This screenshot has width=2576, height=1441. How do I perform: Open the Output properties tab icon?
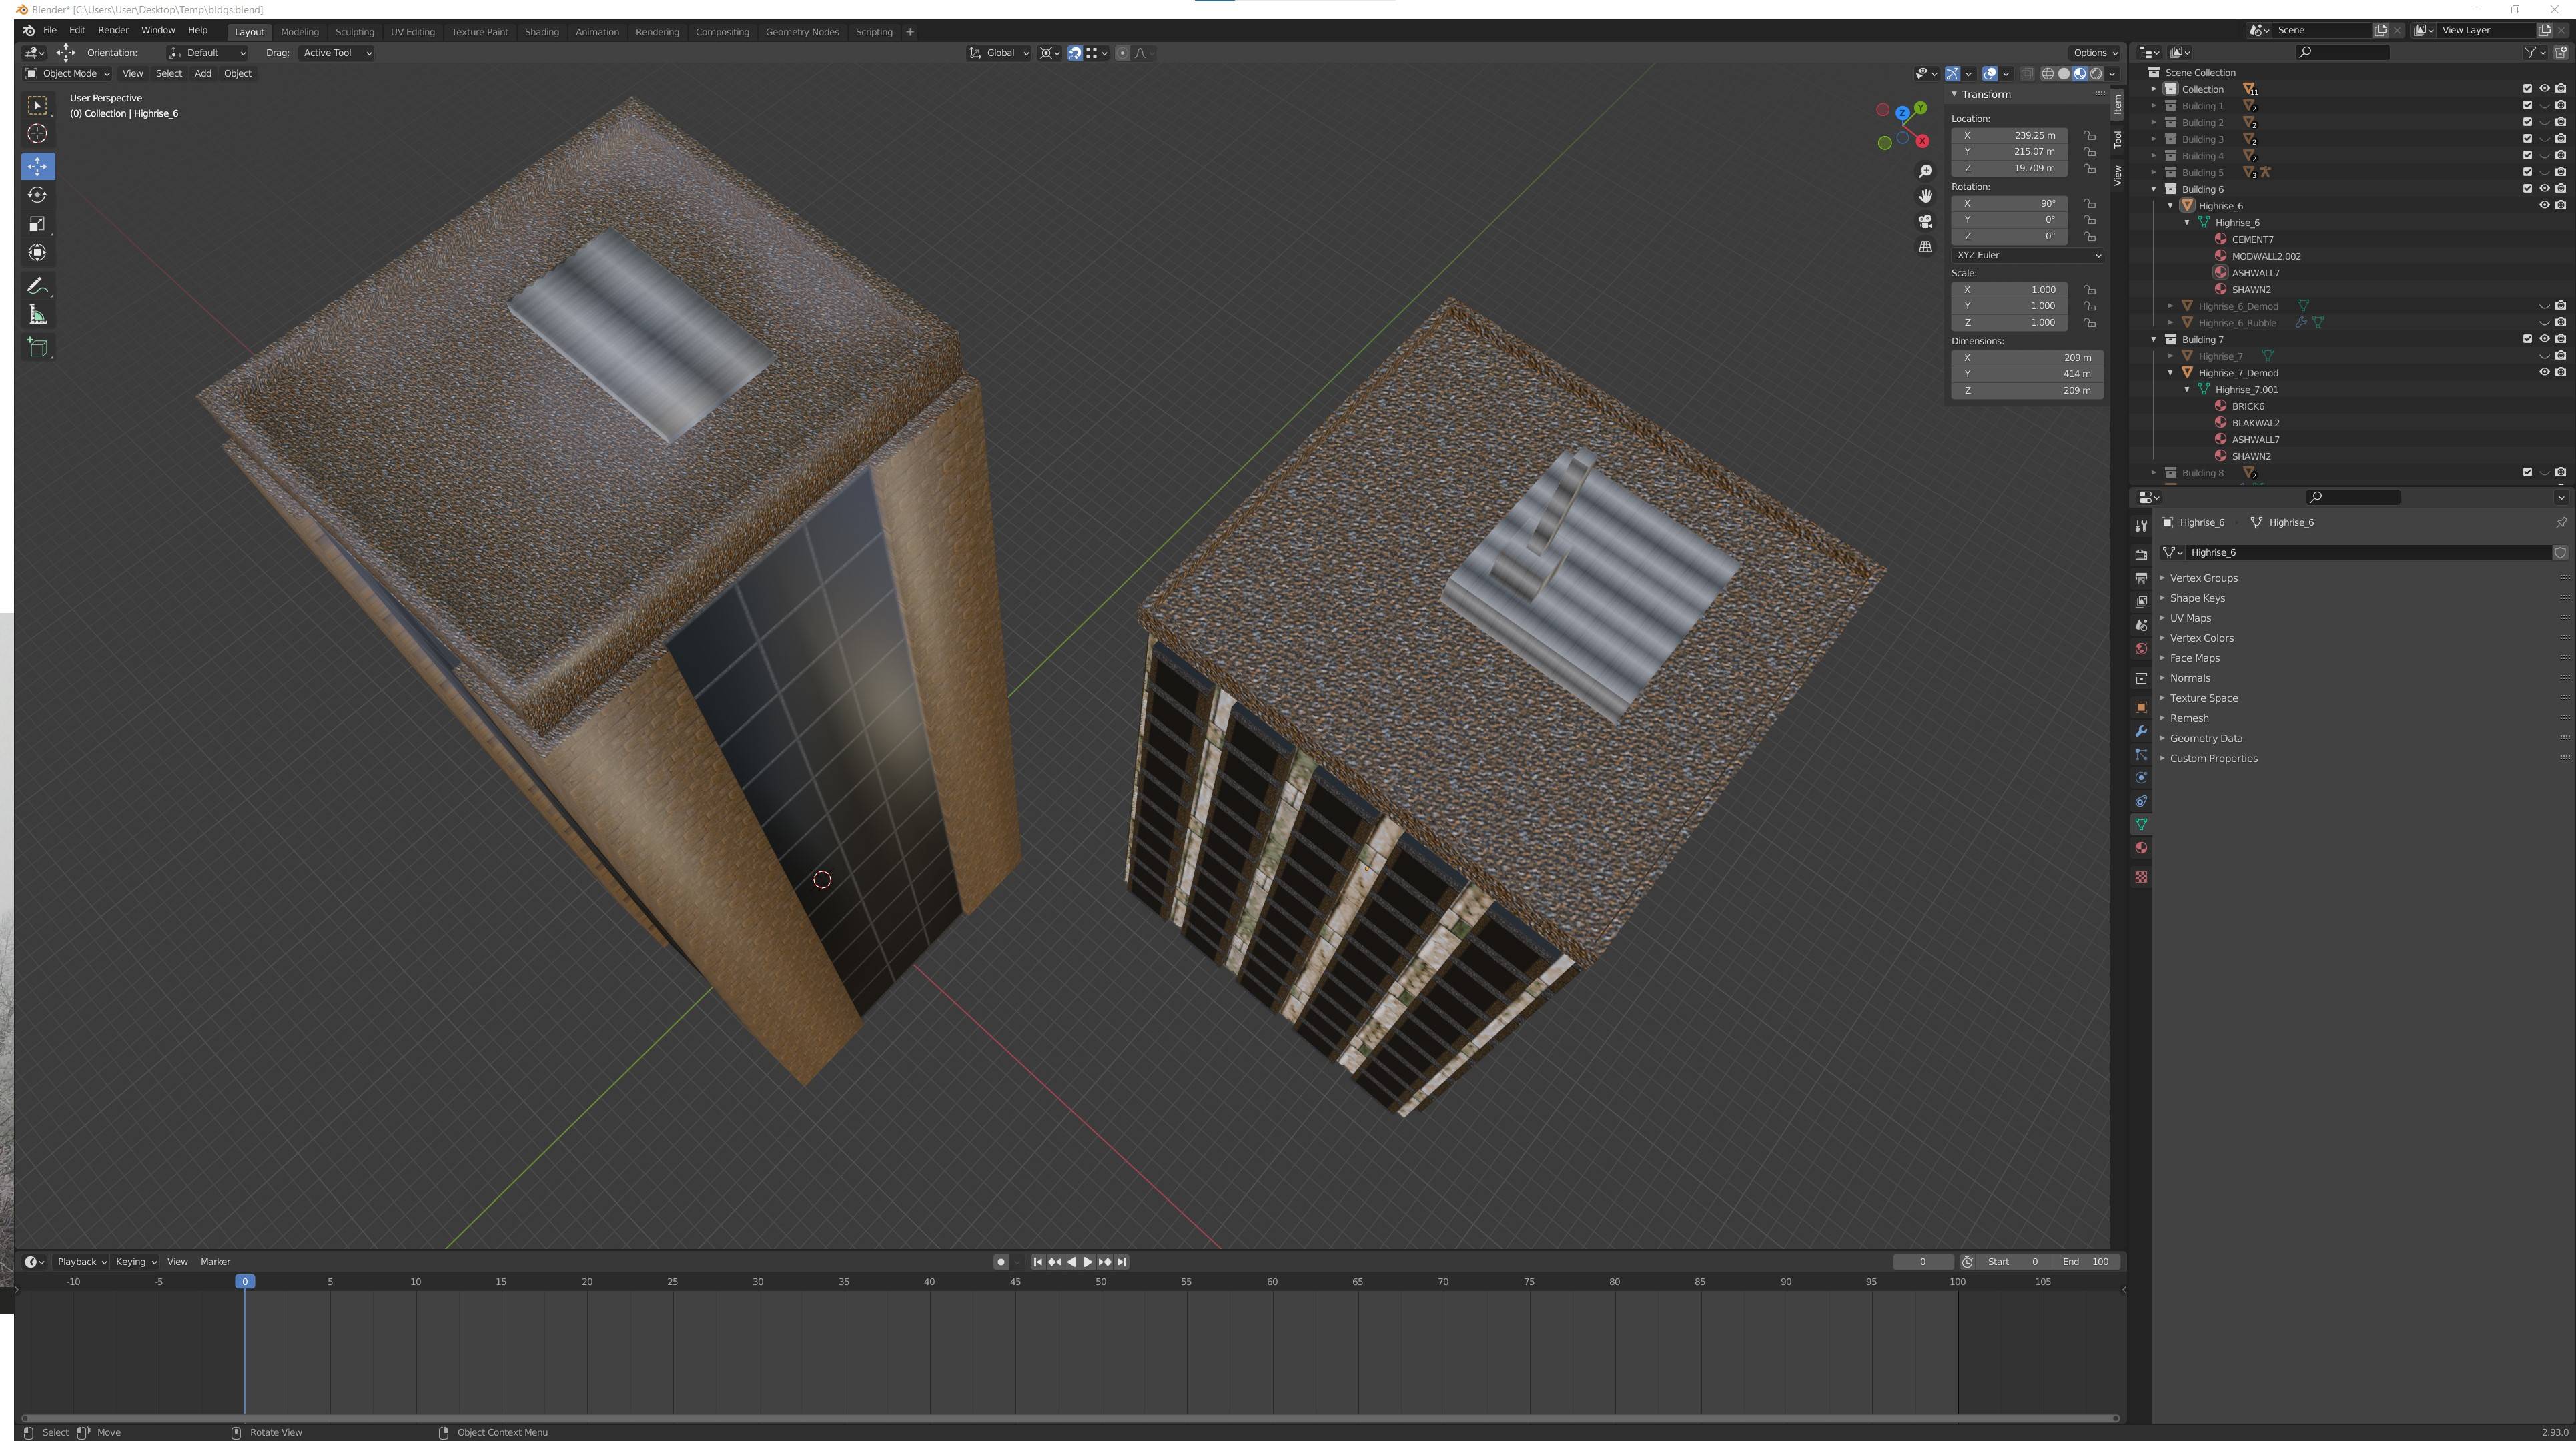coord(2141,579)
